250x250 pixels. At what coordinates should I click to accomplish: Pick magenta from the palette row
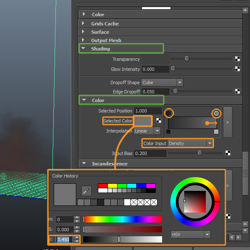151,186
